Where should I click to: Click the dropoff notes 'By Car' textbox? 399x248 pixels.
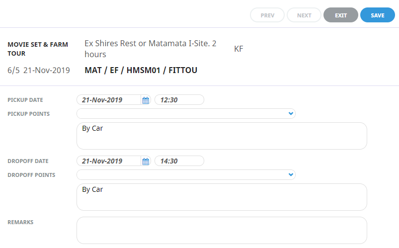click(x=222, y=197)
